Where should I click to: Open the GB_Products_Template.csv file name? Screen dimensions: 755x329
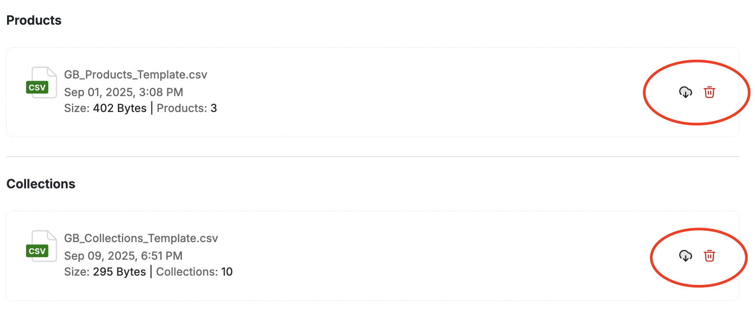(135, 75)
